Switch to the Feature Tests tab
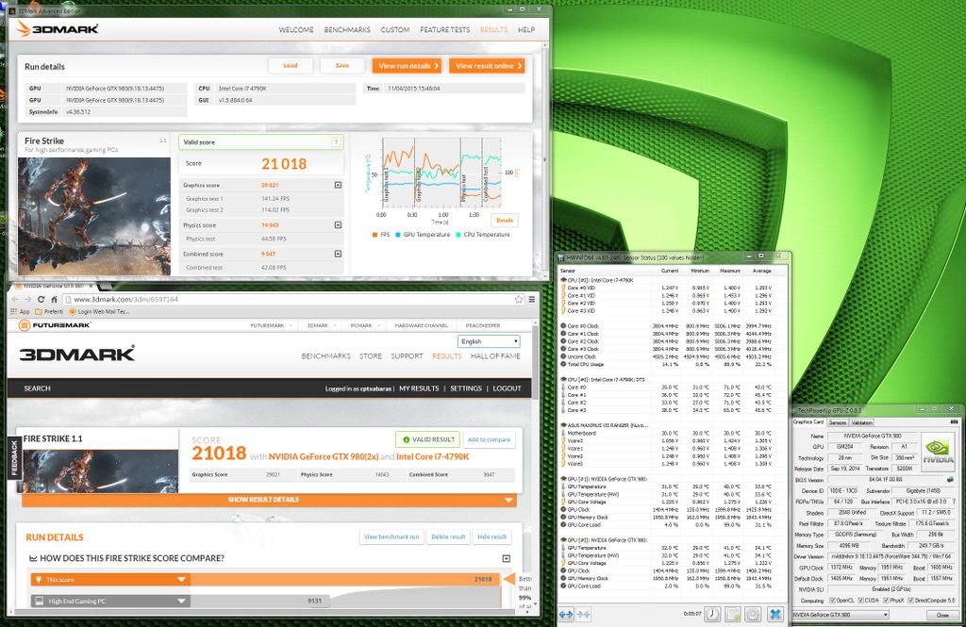This screenshot has width=966, height=627. [445, 29]
